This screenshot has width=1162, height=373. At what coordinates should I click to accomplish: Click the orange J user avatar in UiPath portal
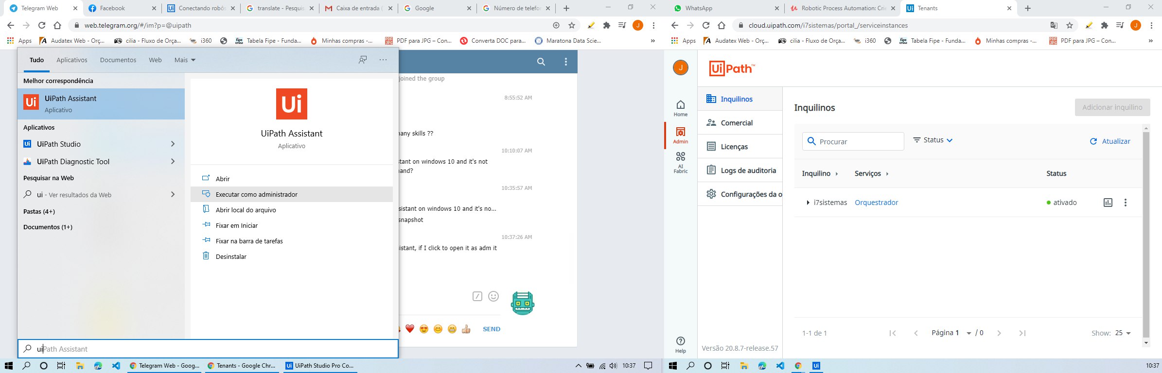click(x=681, y=68)
